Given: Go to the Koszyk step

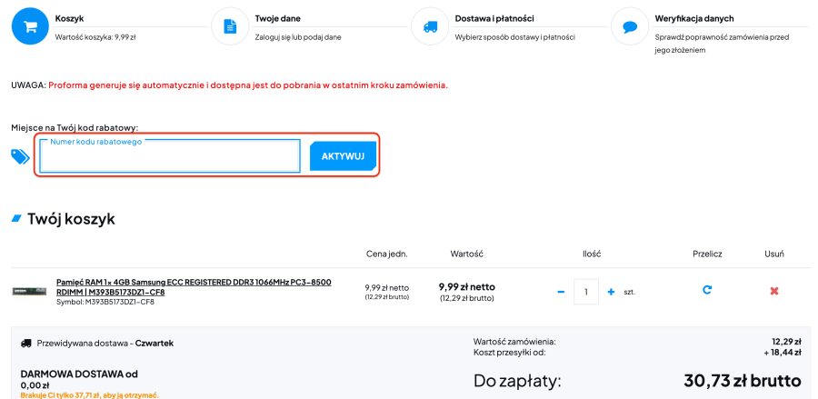Looking at the screenshot, I should tap(69, 18).
